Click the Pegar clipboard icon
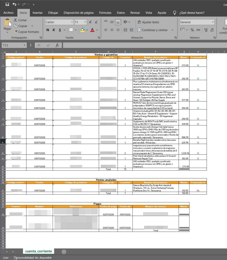Viewport: 227px width, 260px height. click(8, 22)
